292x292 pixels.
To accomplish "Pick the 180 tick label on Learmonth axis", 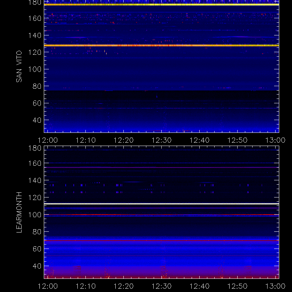I will click(x=35, y=148).
